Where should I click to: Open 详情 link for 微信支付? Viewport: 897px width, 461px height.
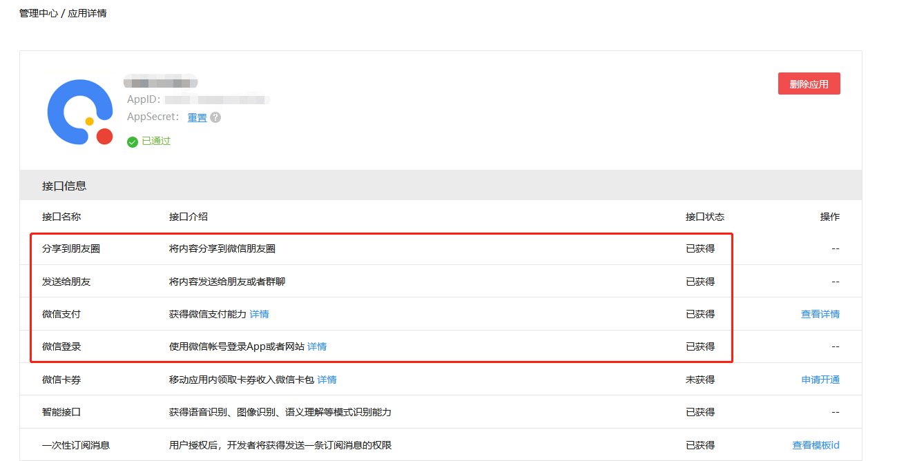pyautogui.click(x=259, y=314)
